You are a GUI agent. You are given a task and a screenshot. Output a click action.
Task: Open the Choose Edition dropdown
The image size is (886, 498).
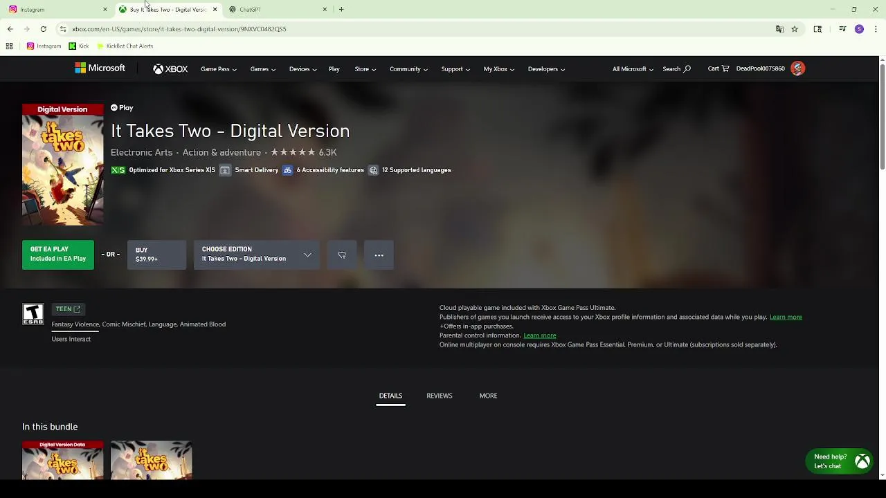tap(256, 255)
